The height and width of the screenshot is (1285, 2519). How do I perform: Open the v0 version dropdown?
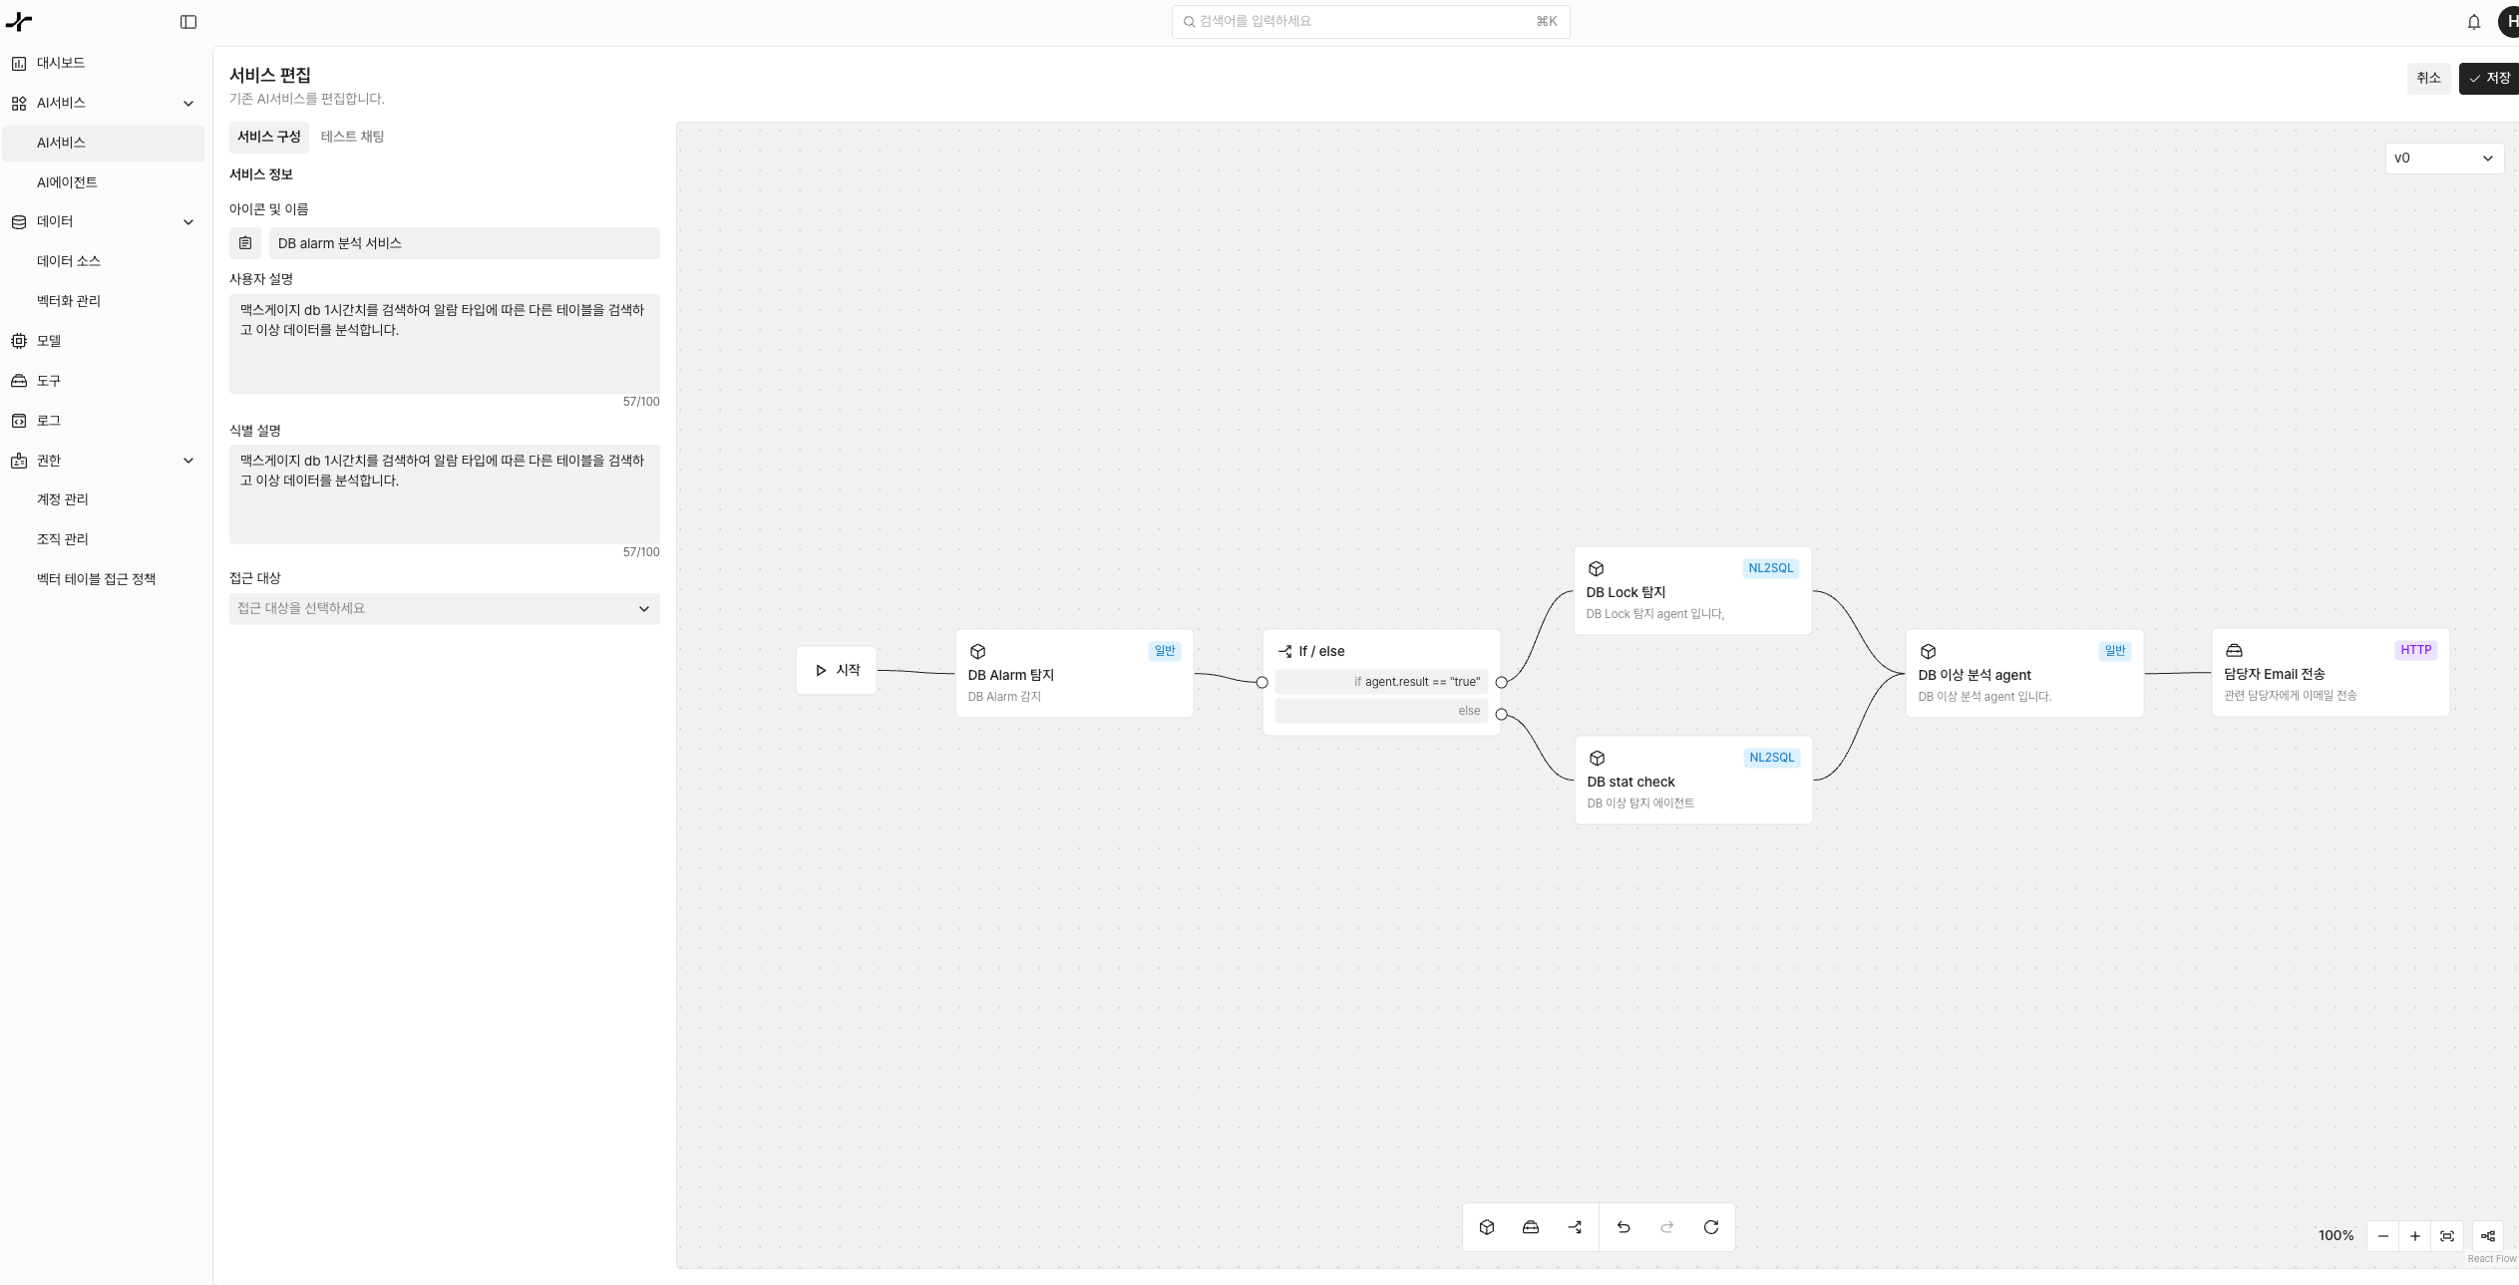(x=2443, y=159)
